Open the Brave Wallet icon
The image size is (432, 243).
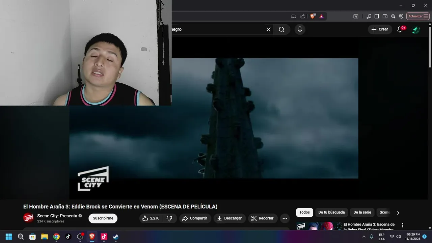point(385,16)
